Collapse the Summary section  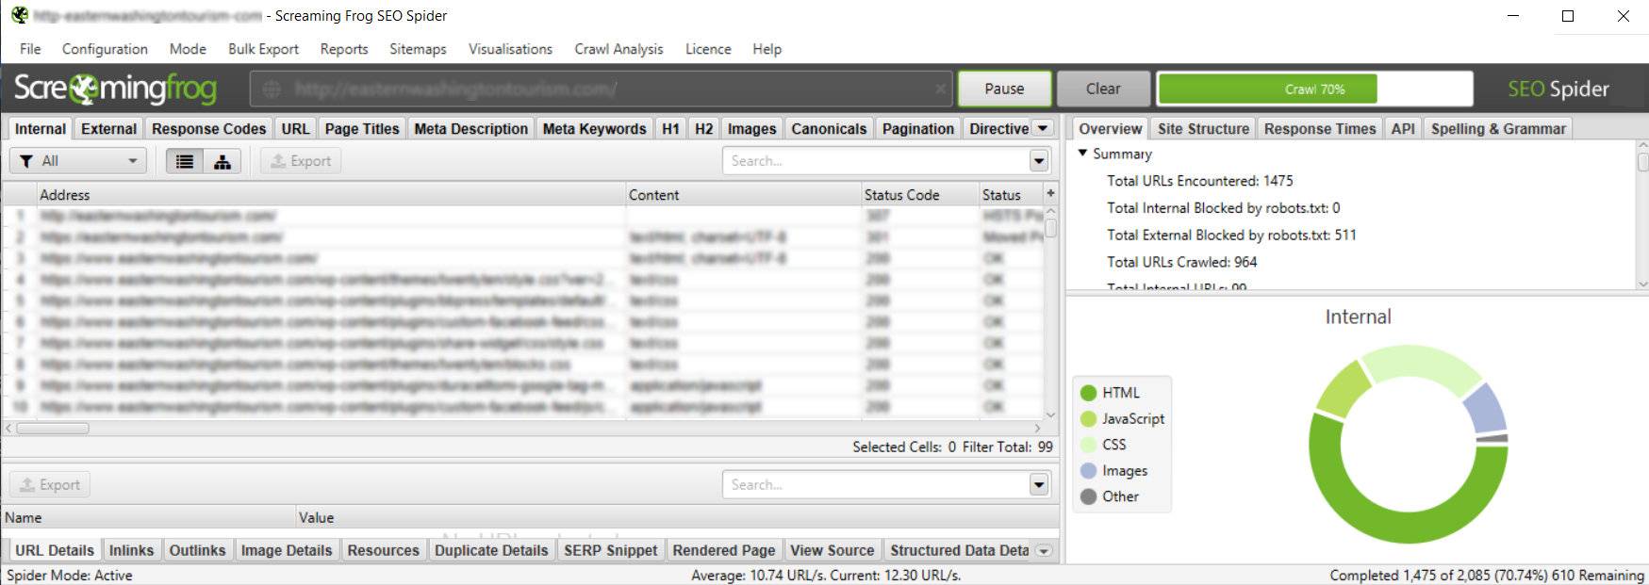click(1082, 153)
